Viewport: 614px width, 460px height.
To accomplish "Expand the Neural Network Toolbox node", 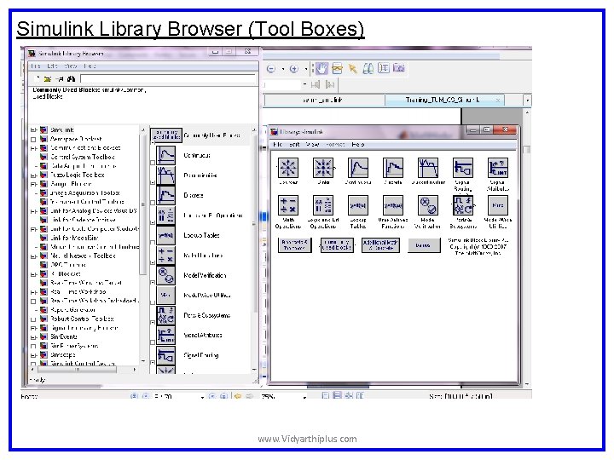I will (x=33, y=256).
